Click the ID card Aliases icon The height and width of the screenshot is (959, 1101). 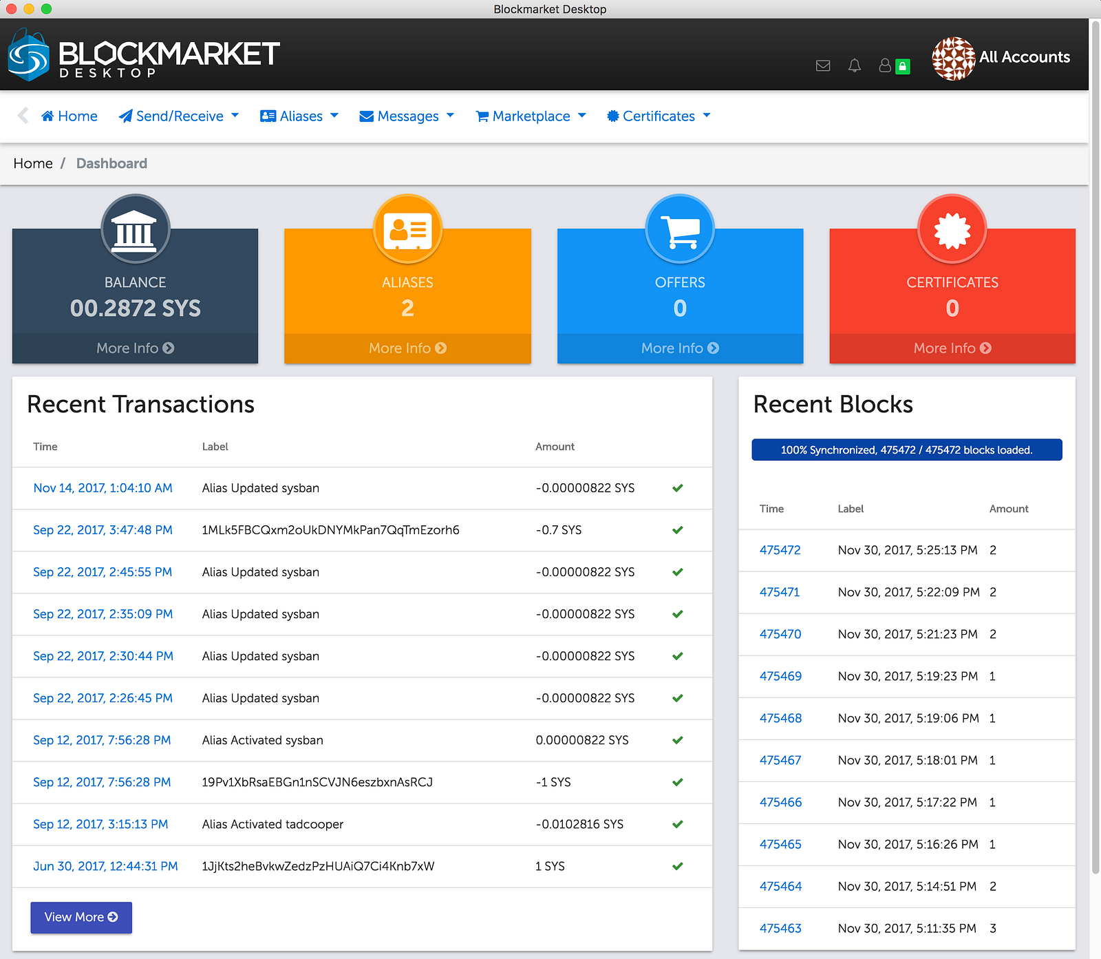407,229
